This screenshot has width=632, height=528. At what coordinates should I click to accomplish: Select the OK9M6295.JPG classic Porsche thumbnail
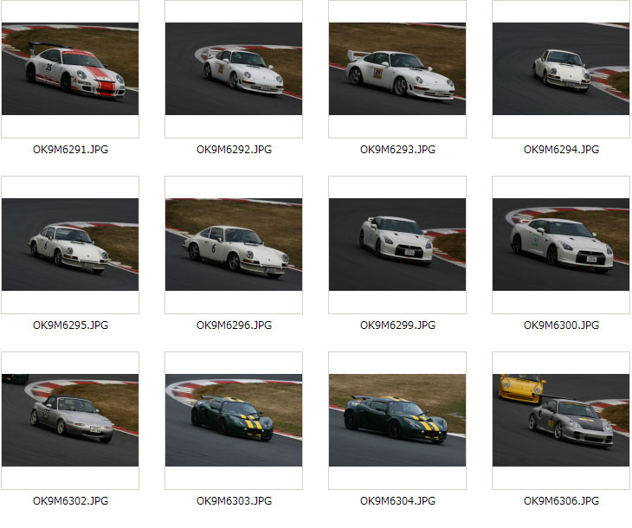70,245
